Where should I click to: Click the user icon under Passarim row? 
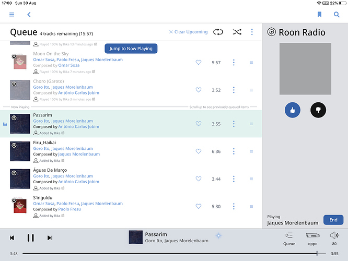coord(36,133)
